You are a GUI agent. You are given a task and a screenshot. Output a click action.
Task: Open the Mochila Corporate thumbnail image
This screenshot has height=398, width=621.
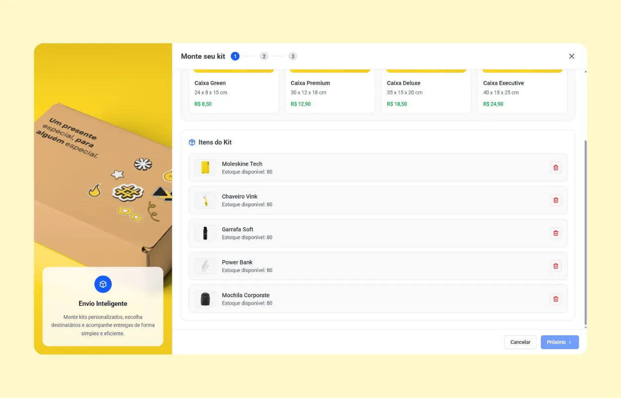[x=205, y=299]
